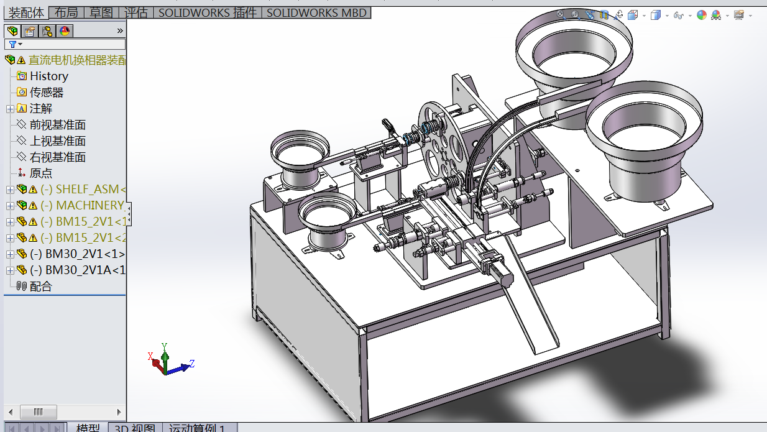Switch to the 评估 ribbon tab
Viewport: 767px width, 432px height.
click(x=136, y=12)
